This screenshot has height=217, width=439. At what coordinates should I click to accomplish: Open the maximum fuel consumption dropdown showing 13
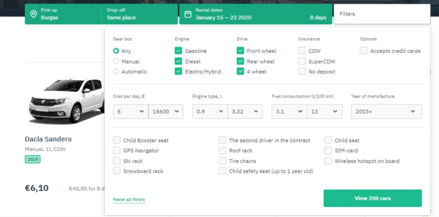[x=325, y=112]
